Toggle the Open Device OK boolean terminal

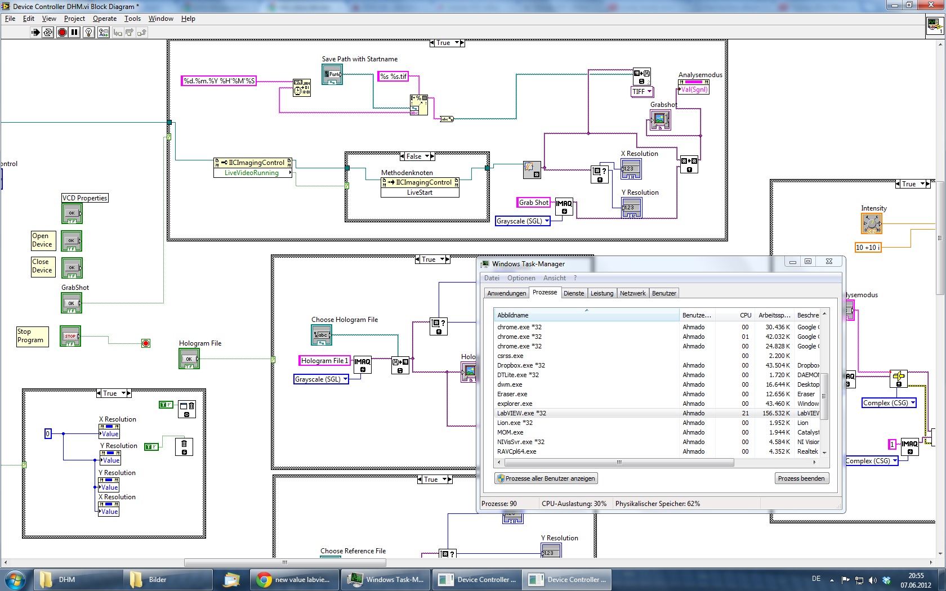(x=72, y=241)
